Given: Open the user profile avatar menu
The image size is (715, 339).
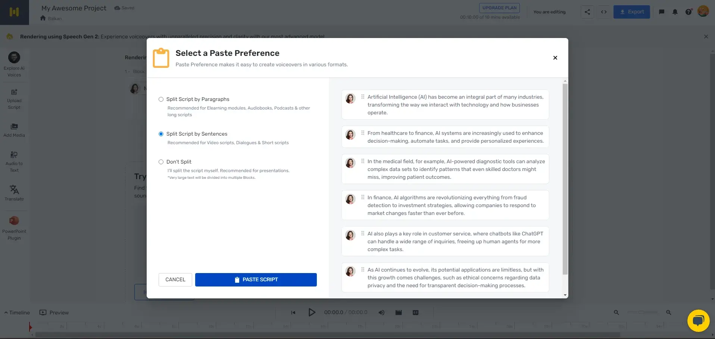Looking at the screenshot, I should tap(703, 12).
